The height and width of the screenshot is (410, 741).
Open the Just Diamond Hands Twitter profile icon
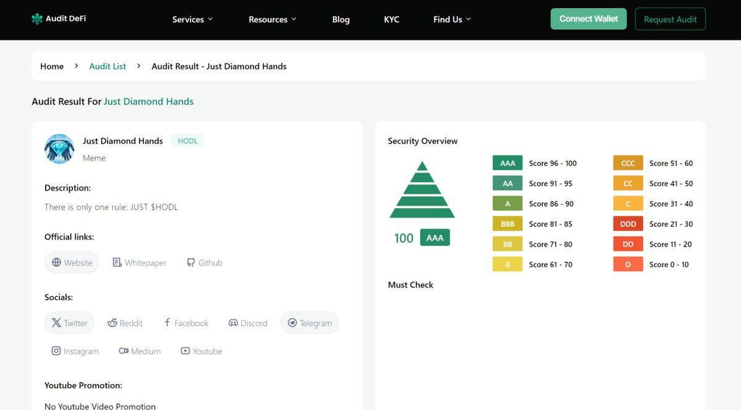pyautogui.click(x=56, y=322)
